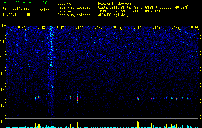Click the 0149 time marker
Image resolution: width=202 pixels, height=128 pixels.
point(176,28)
